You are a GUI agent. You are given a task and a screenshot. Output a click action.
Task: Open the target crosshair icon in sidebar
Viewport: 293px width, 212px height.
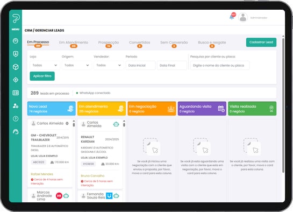16,80
